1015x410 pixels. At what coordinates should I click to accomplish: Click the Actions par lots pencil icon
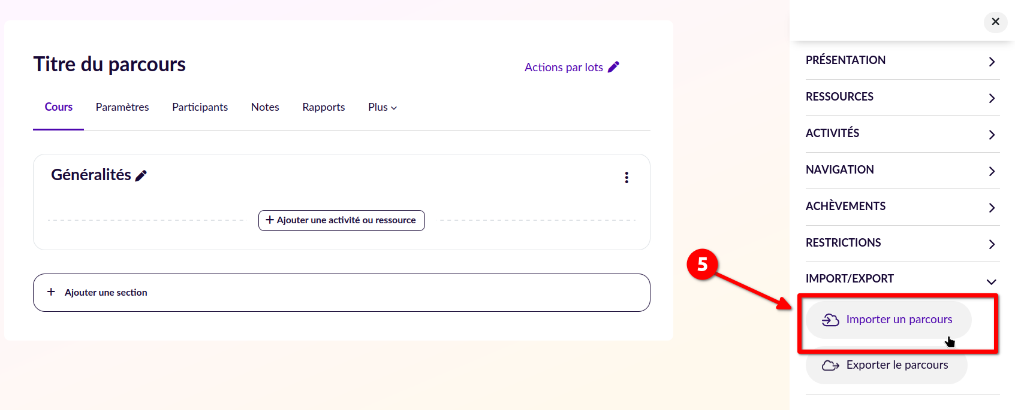coord(613,67)
